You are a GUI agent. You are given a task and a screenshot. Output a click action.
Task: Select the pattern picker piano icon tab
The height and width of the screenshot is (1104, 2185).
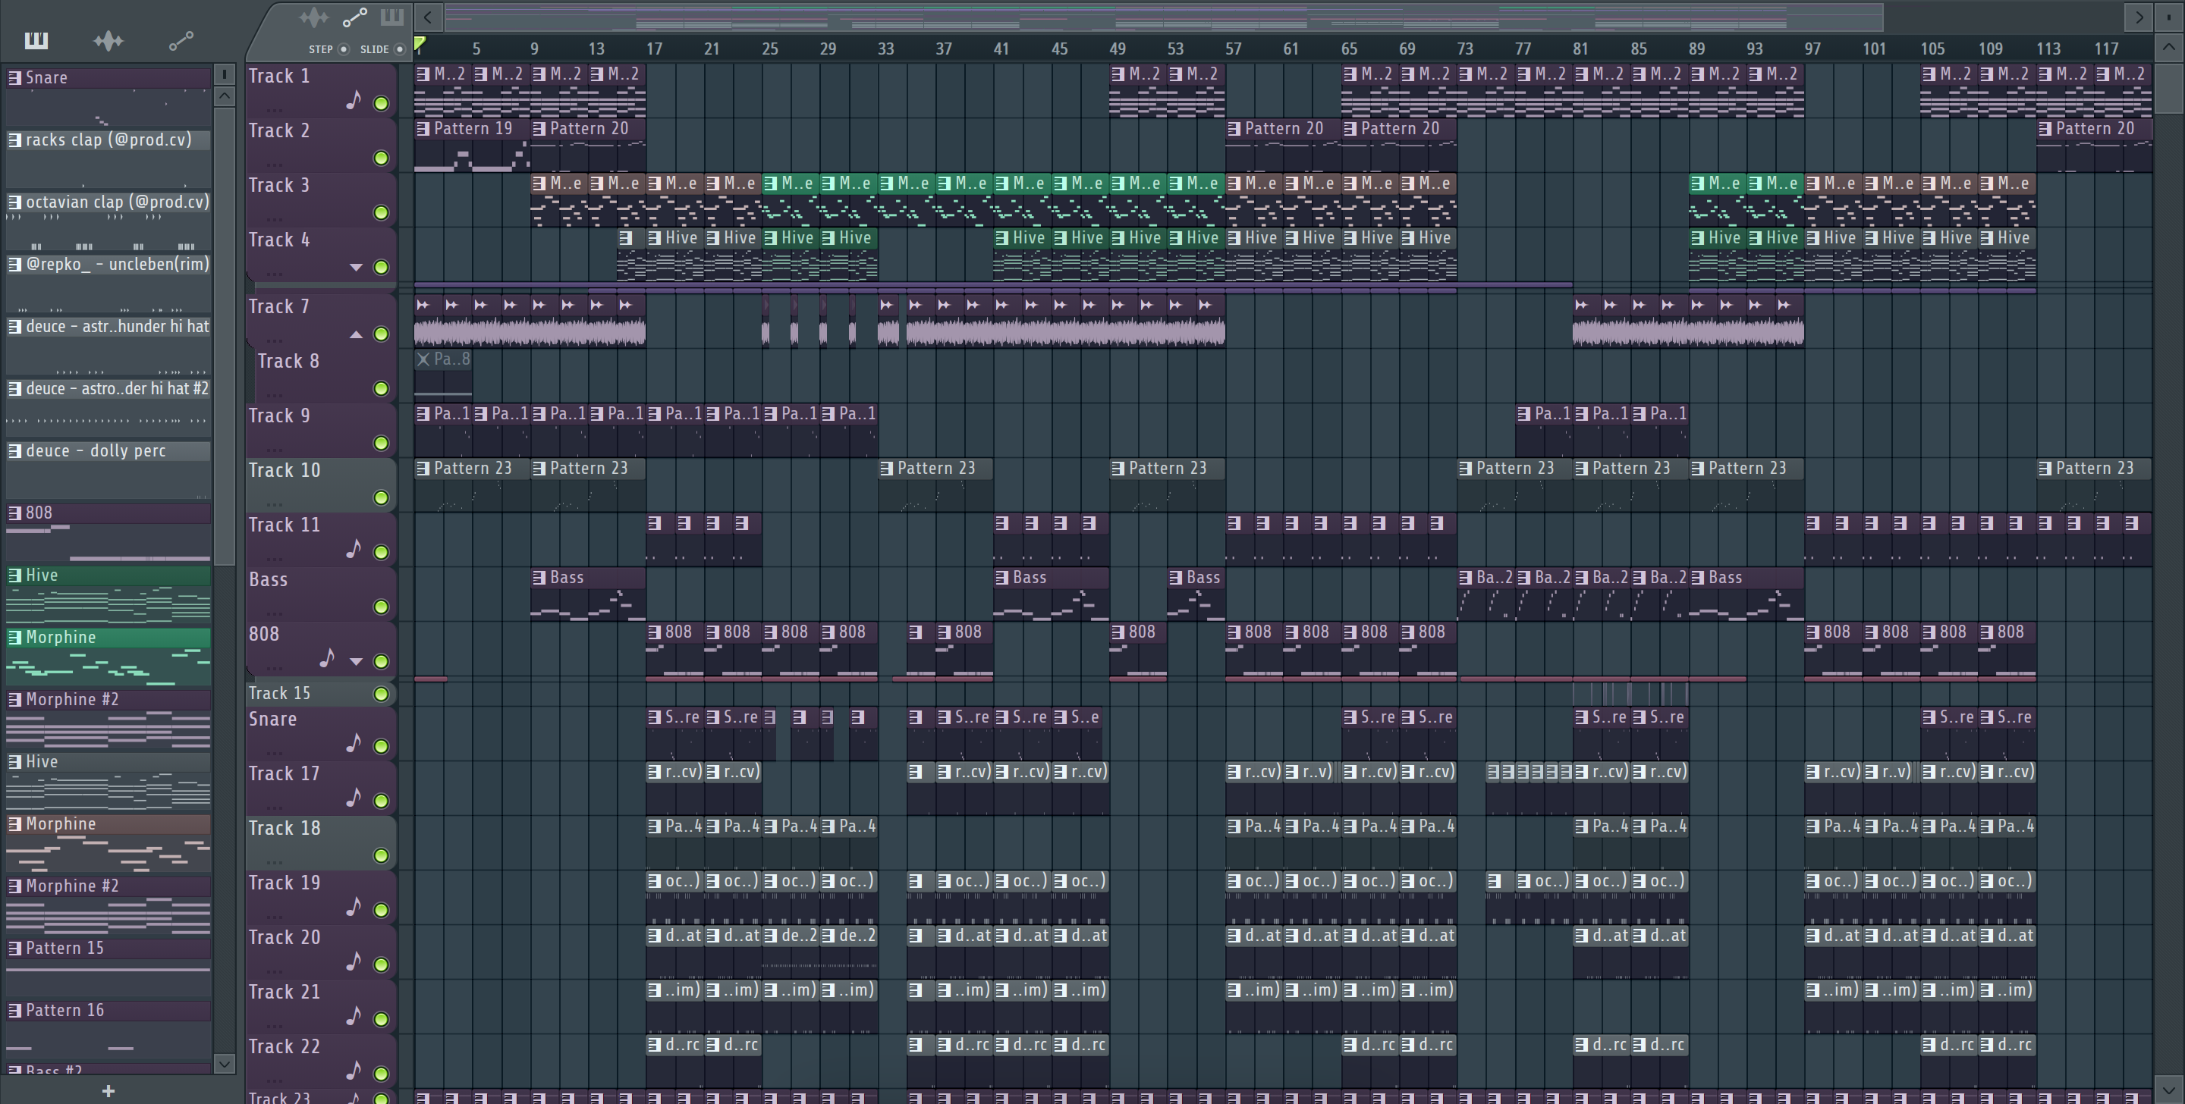(x=36, y=40)
